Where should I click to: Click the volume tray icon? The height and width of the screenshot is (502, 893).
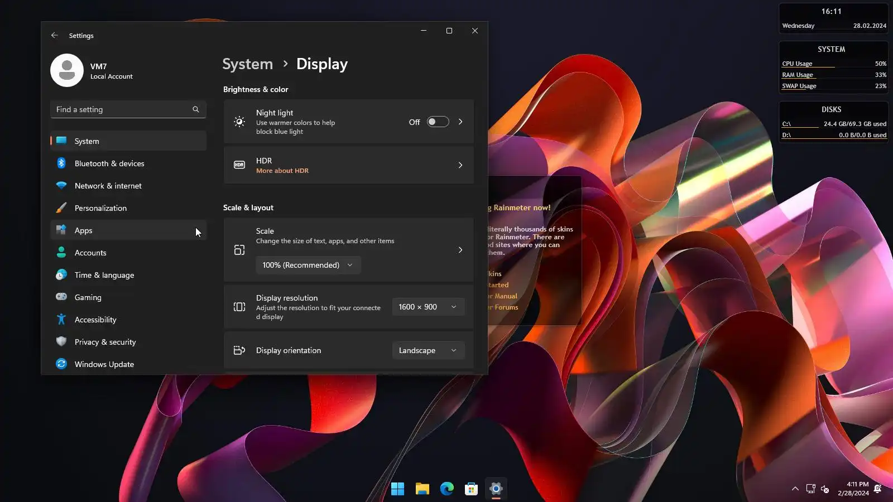click(825, 489)
